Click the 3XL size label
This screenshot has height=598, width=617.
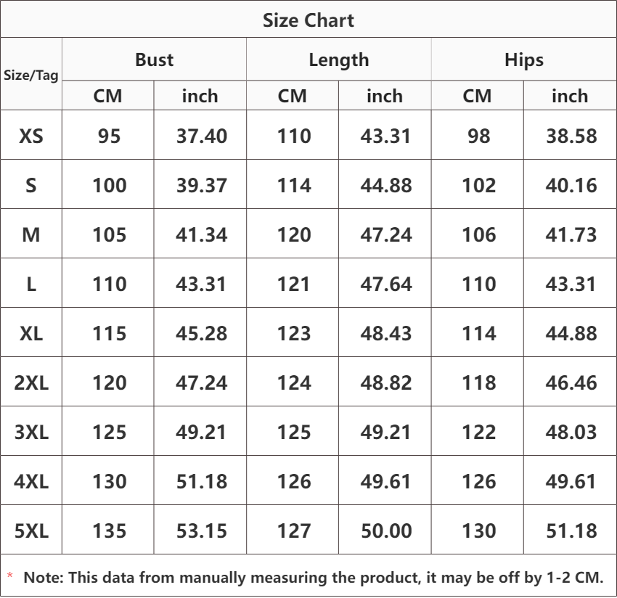point(31,432)
